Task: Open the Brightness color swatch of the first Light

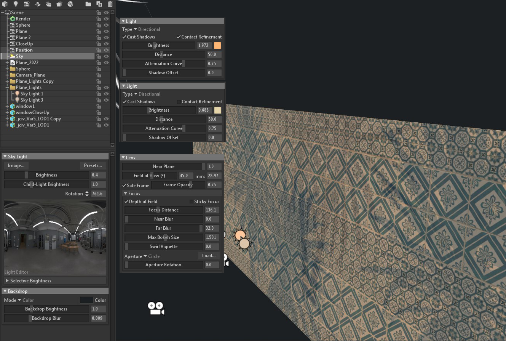Action: click(x=217, y=45)
